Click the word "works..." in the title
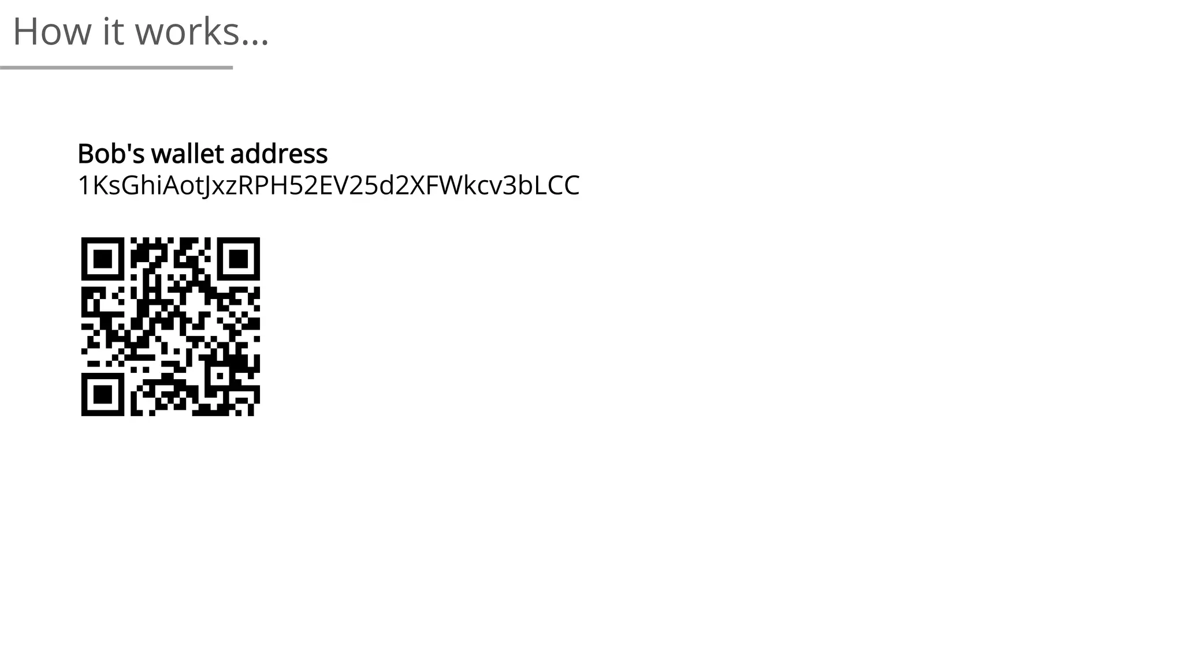Screen dimensions: 1183x665 click(x=202, y=31)
